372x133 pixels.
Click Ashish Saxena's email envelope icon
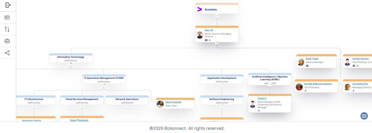point(354,66)
